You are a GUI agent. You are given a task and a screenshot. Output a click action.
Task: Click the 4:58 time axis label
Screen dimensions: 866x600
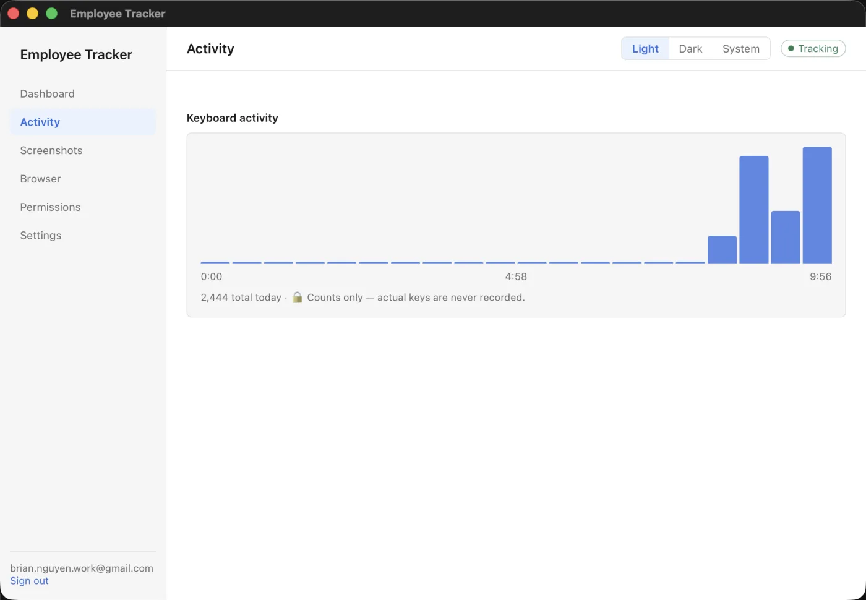click(x=516, y=277)
